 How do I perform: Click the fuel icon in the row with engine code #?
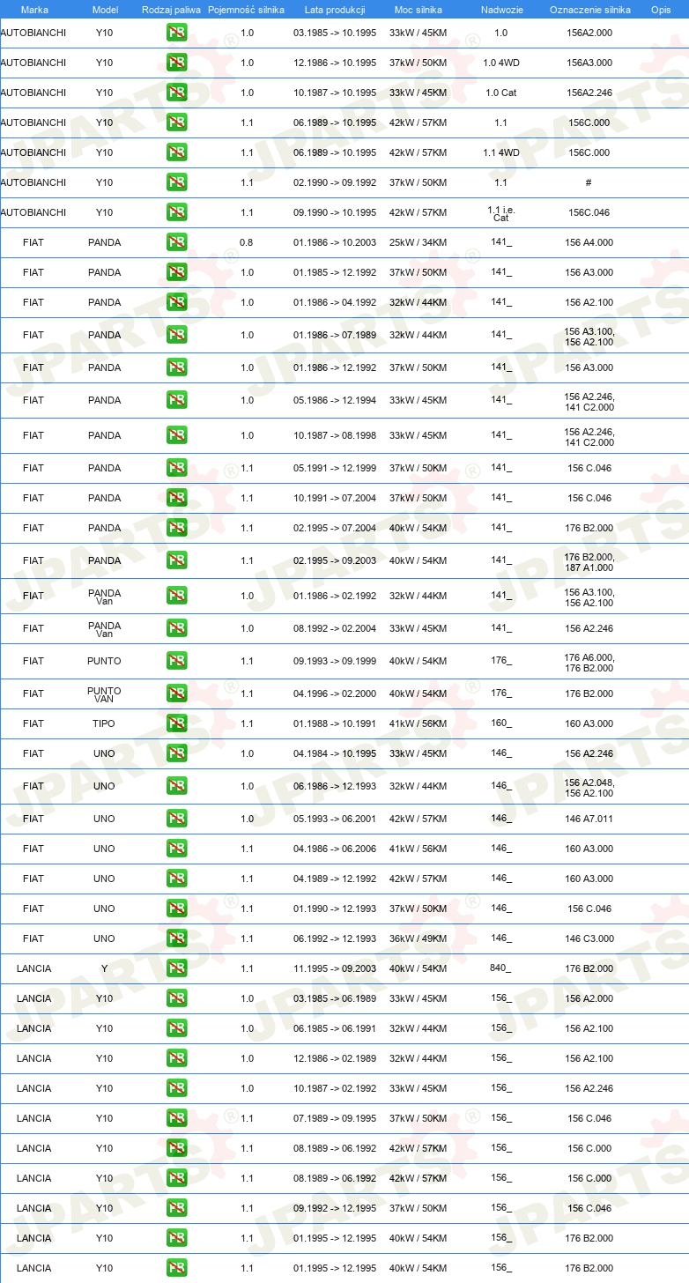pos(176,182)
